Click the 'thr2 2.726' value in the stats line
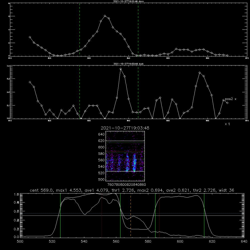Image resolution: width=250 pixels, height=250 pixels. tap(204, 190)
